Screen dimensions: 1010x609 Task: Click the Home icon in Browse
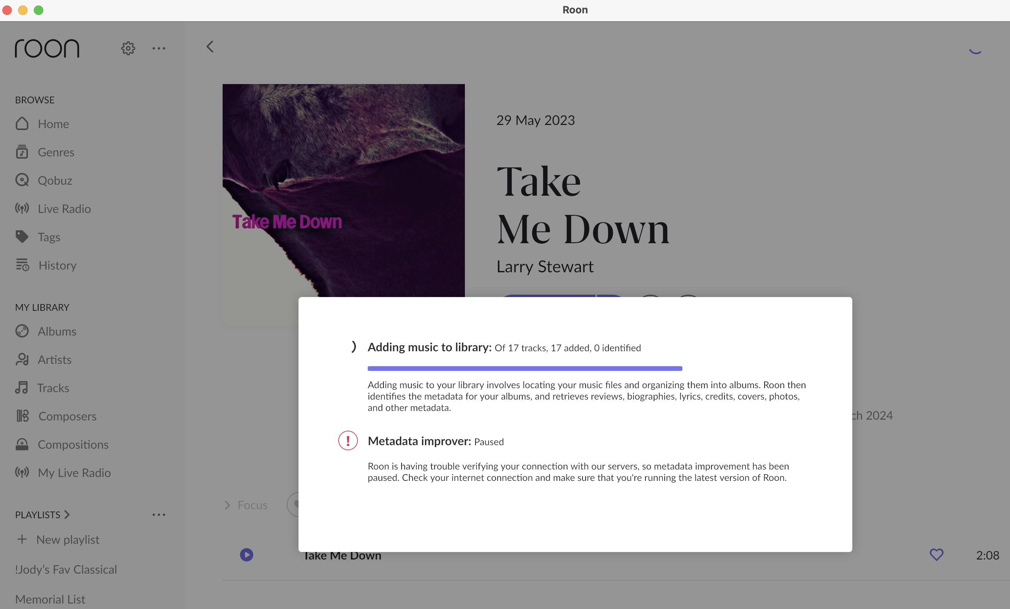[x=22, y=124]
